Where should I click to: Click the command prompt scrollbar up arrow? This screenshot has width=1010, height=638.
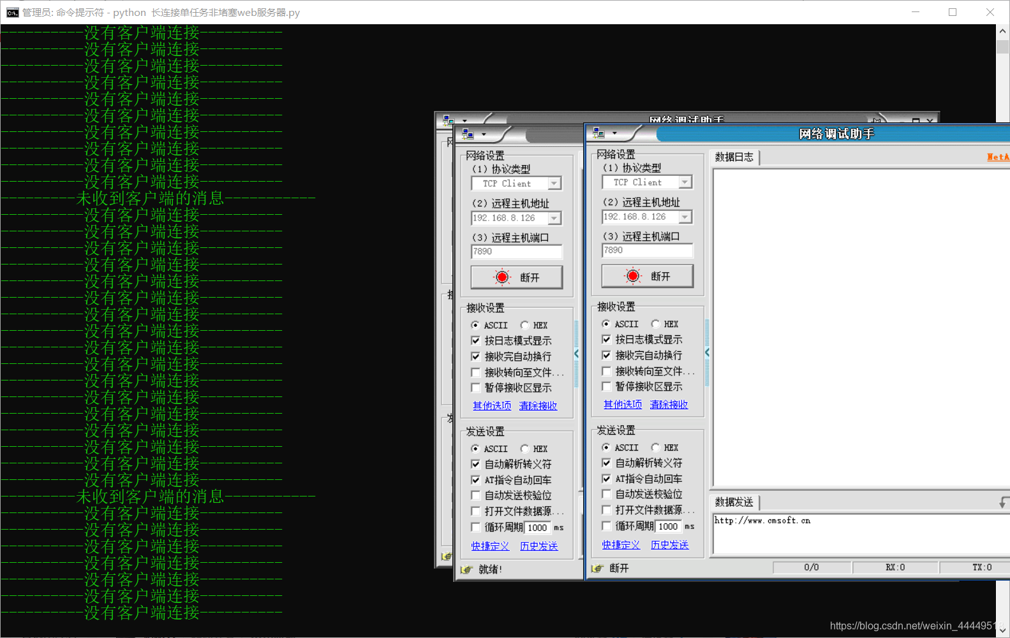(x=1003, y=31)
